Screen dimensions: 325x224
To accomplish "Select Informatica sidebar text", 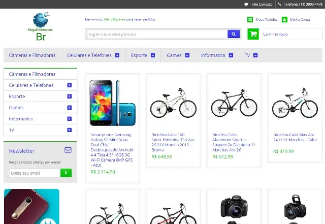I will point(21,119).
